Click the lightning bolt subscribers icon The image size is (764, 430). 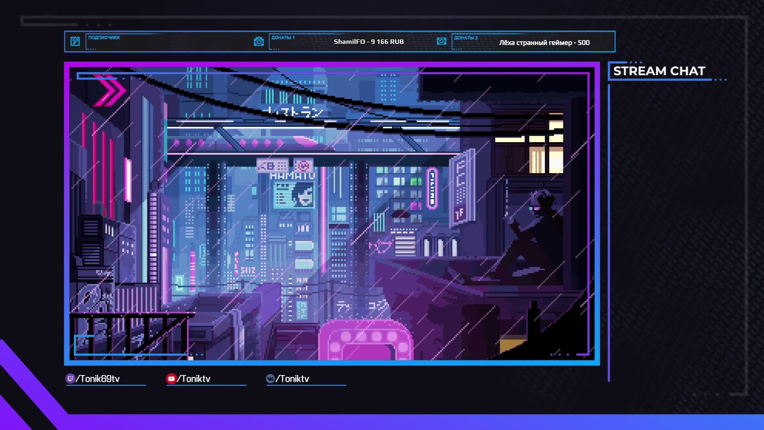[x=75, y=41]
